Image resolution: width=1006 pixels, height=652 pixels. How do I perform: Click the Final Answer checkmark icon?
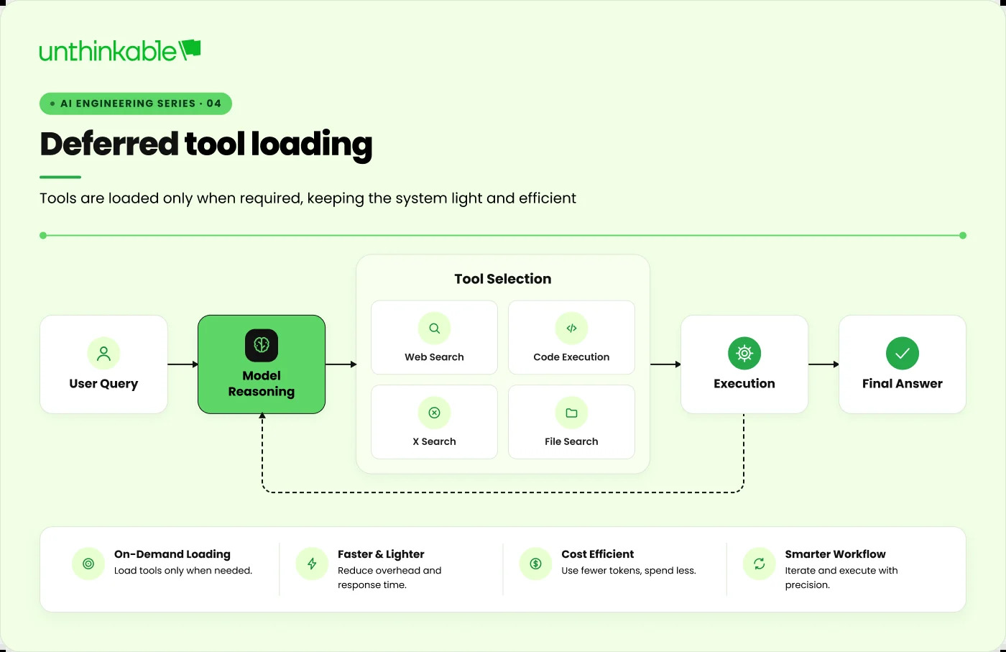tap(903, 353)
